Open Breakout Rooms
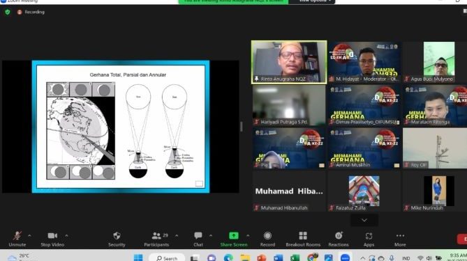This screenshot has height=261, width=467. (x=303, y=239)
